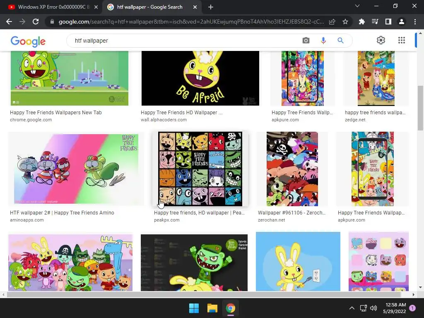
Task: Open the green Nutty candy wallpaper thumbnail
Action: [70, 78]
